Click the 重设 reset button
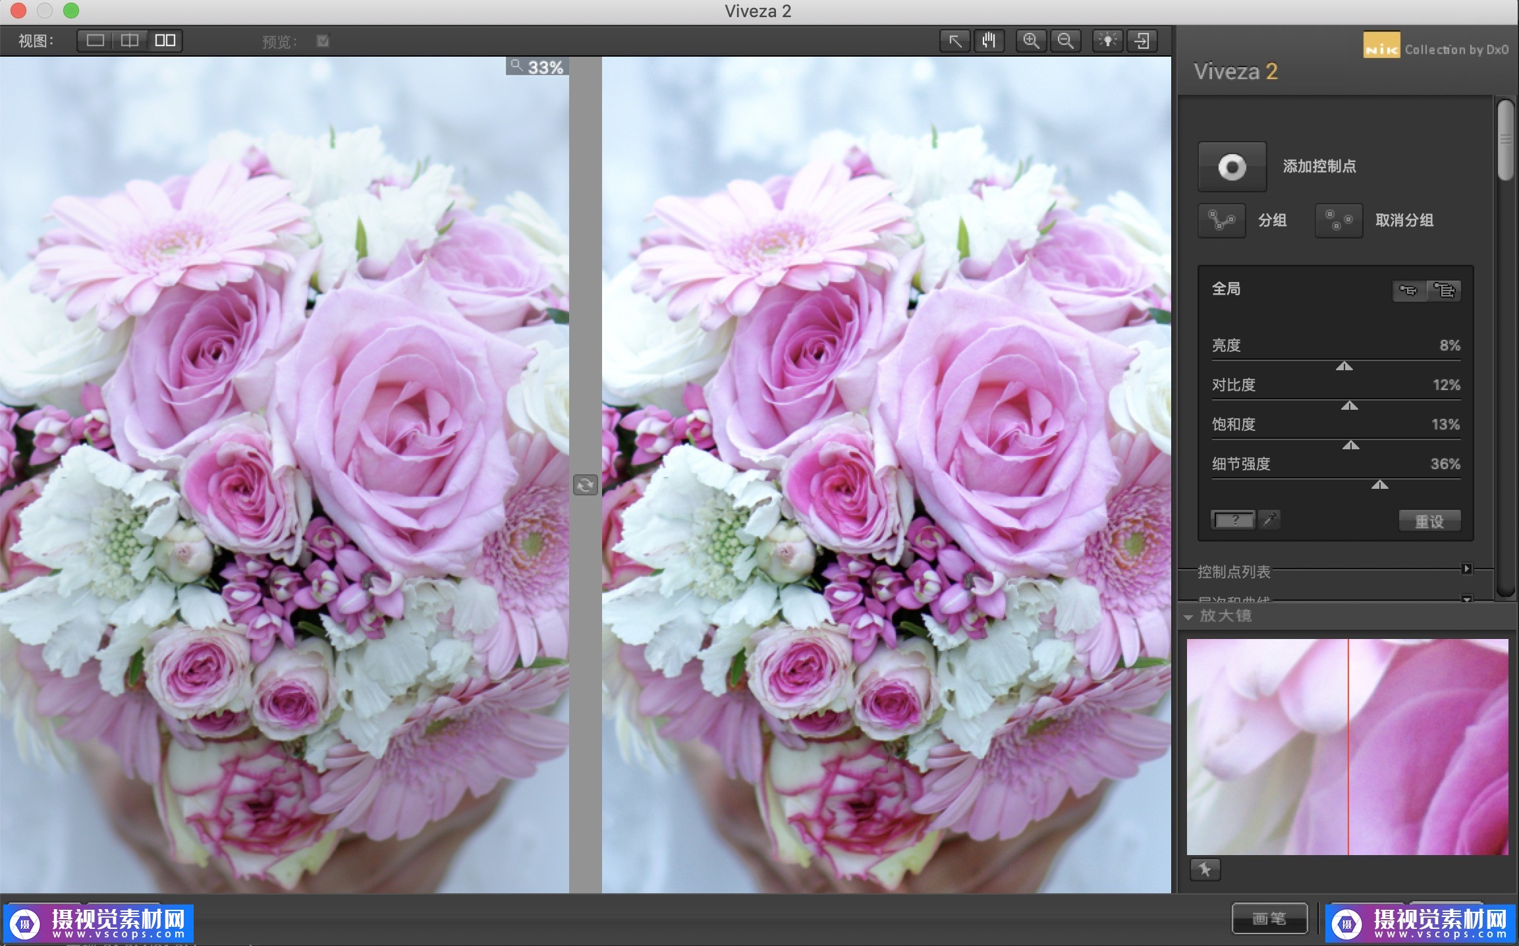The image size is (1519, 946). coord(1429,521)
